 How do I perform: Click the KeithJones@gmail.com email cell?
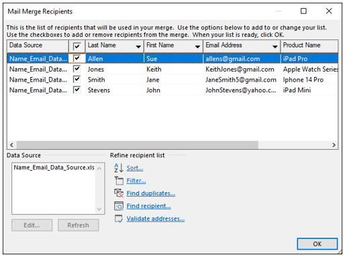tap(242, 69)
